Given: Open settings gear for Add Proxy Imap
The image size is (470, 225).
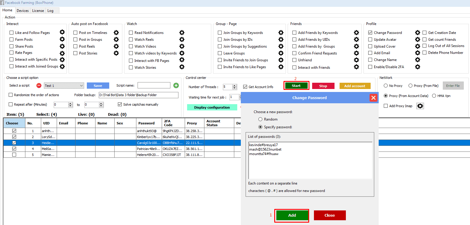Looking at the screenshot, I should click(x=420, y=106).
